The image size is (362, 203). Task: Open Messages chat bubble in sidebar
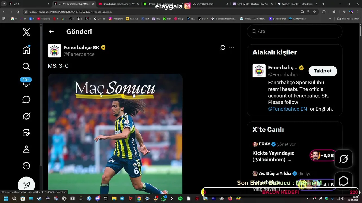click(x=26, y=100)
